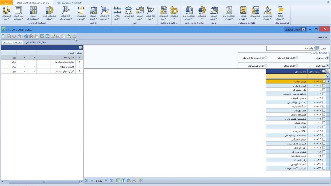Open the عامل factor lookup button
The image size is (331, 186).
(318, 48)
